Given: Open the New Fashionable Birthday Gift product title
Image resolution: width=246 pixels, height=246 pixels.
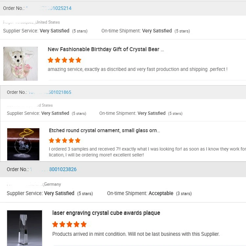Looking at the screenshot, I should coord(106,49).
